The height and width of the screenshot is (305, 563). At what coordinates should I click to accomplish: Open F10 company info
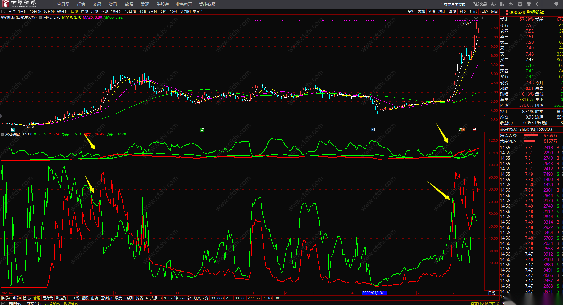463,12
